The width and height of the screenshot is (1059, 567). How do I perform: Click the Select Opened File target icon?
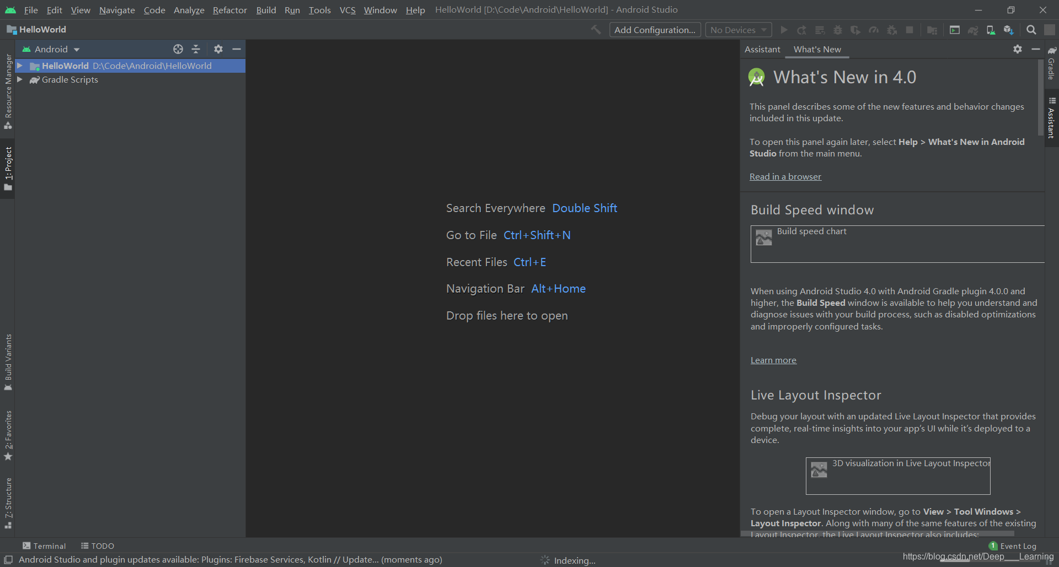coord(178,49)
